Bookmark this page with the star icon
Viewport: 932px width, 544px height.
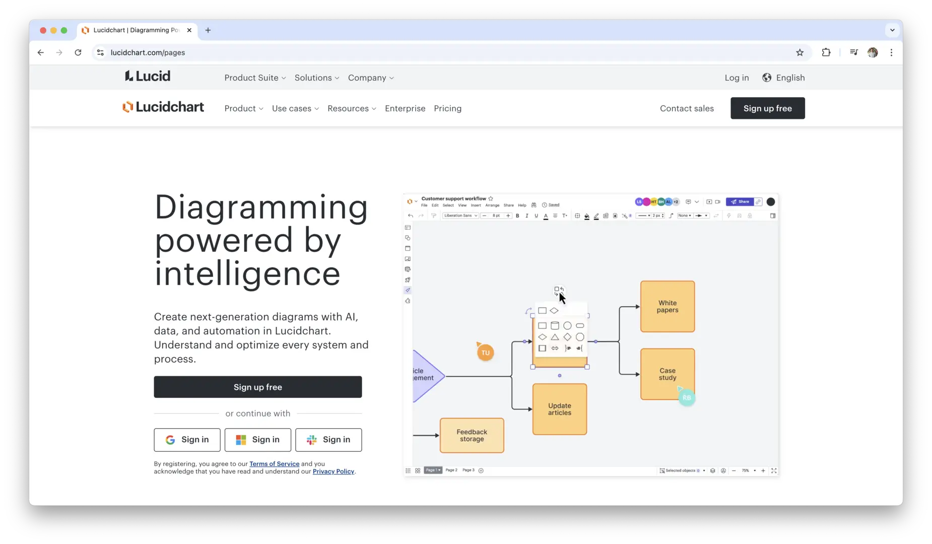click(x=800, y=52)
